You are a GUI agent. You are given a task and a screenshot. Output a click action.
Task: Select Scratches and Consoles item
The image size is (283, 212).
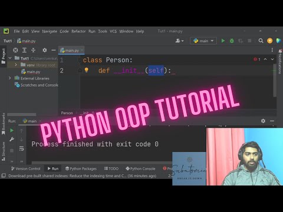coord(37,85)
